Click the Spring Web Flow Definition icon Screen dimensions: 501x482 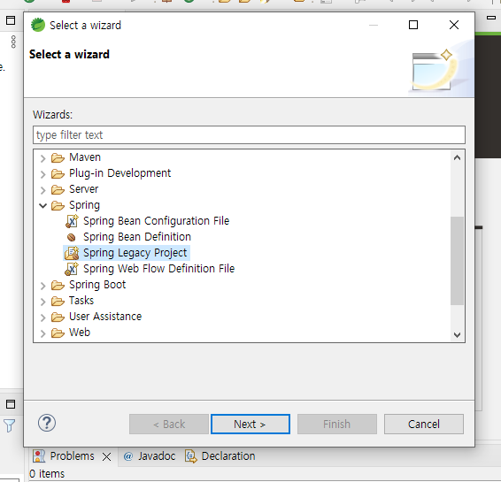click(72, 269)
